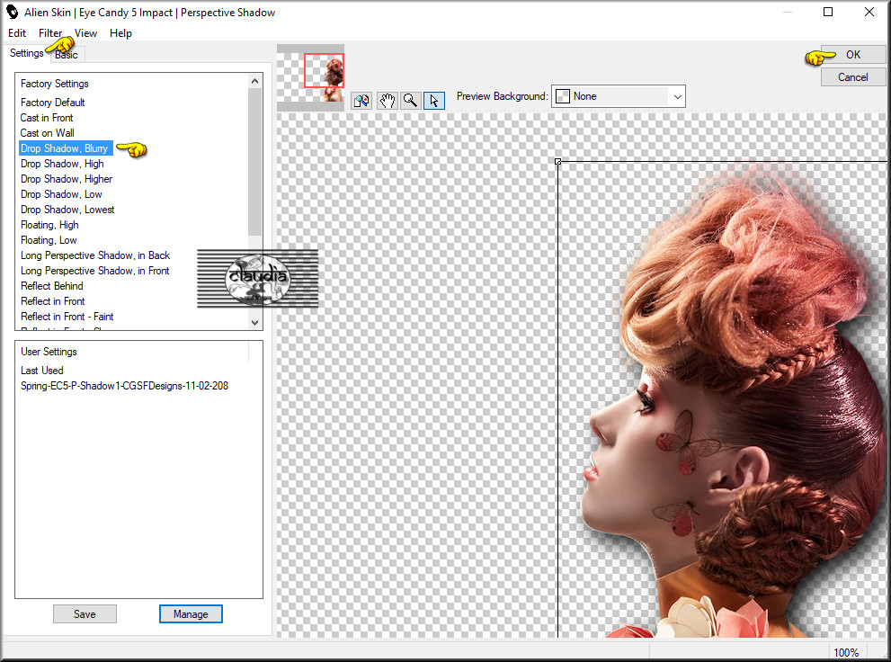Select Drop Shadow, Low preset
The image size is (891, 662).
[x=61, y=194]
